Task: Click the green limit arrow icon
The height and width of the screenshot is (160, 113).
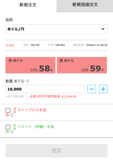Action: 15,127
